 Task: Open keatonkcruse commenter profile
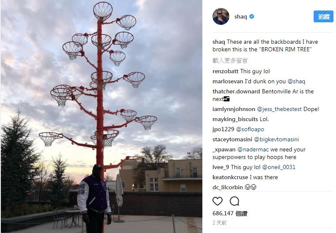[x=230, y=177]
